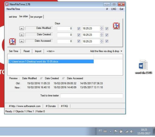Click the file list column header
155x137 pixels.
[51, 57]
